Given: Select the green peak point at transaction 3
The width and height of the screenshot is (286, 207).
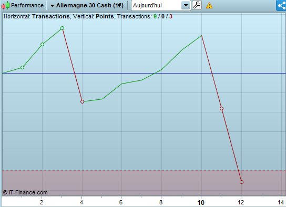Looking at the screenshot, I should 63,28.
